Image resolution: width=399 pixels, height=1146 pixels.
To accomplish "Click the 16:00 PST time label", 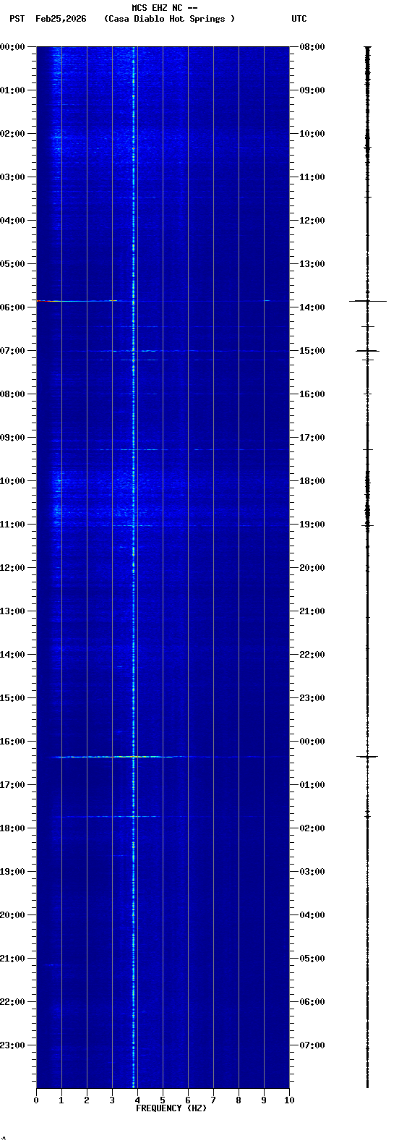I will (13, 742).
